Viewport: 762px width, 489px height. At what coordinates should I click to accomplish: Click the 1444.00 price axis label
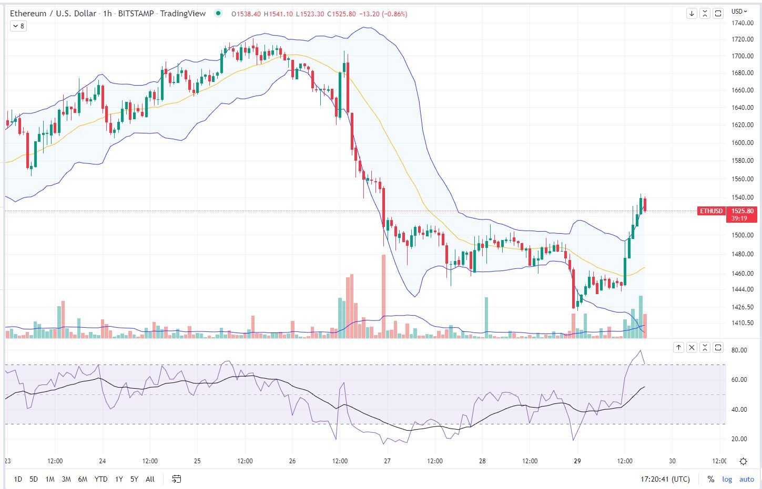click(743, 289)
